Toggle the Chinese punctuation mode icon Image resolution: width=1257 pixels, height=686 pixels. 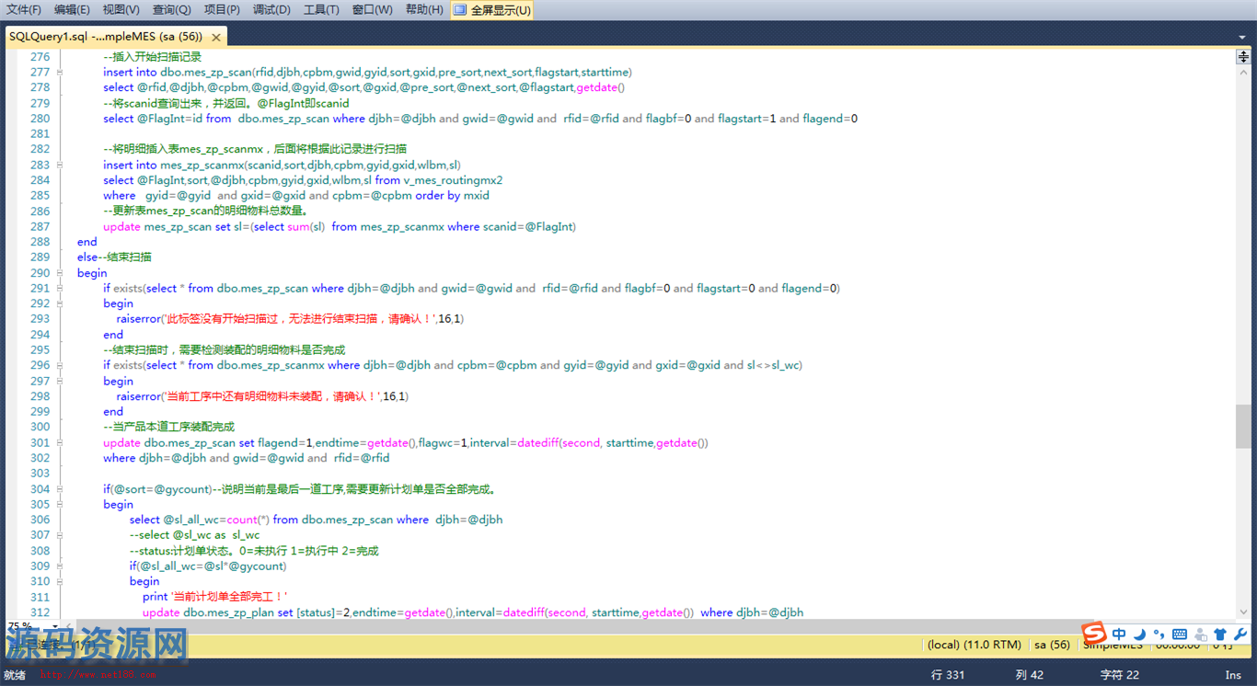tap(1159, 634)
